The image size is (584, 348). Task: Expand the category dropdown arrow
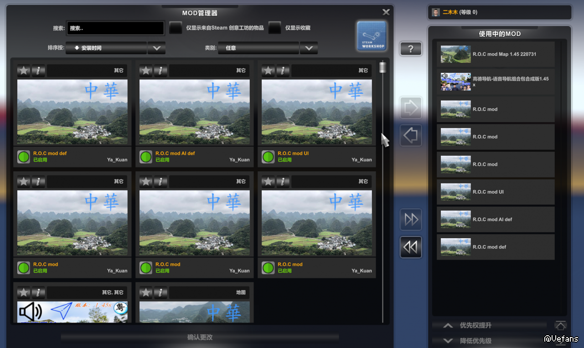(x=309, y=48)
